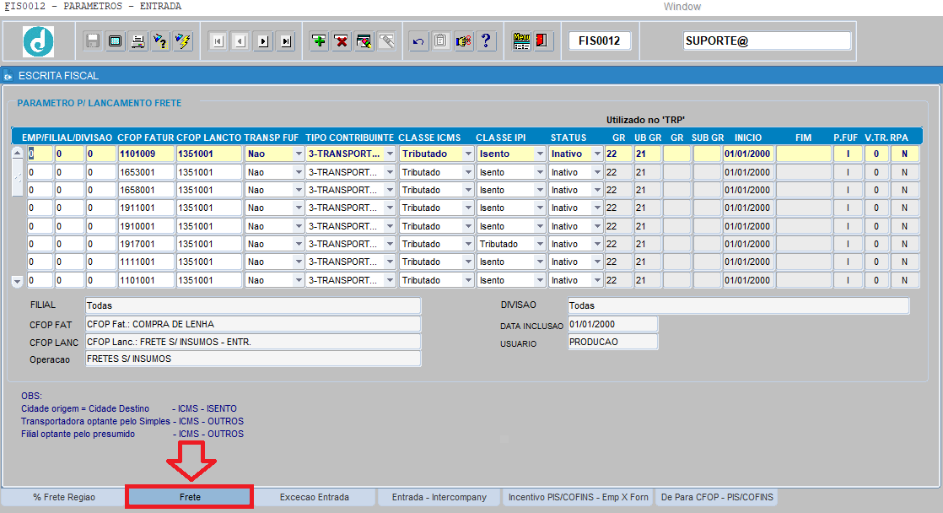Viewport: 943px width, 513px height.
Task: Open STATUS dropdown in row 1653001
Action: 597,172
